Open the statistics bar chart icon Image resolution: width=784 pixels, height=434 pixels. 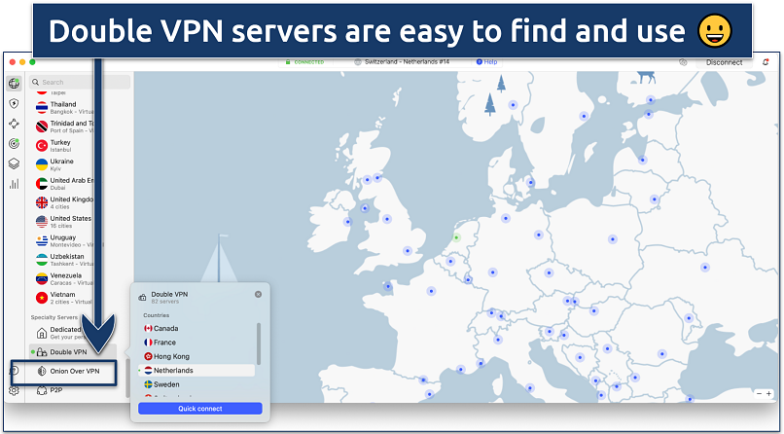[14, 183]
